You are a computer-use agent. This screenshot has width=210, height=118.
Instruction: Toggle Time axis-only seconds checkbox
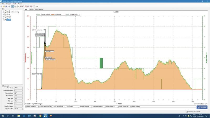(x=187, y=112)
